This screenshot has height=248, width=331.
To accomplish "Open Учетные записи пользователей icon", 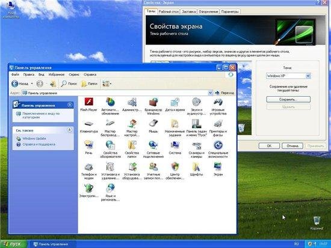I will [153, 171].
